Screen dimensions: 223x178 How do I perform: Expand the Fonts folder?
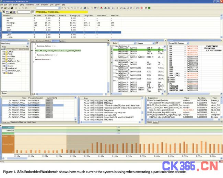4,54
